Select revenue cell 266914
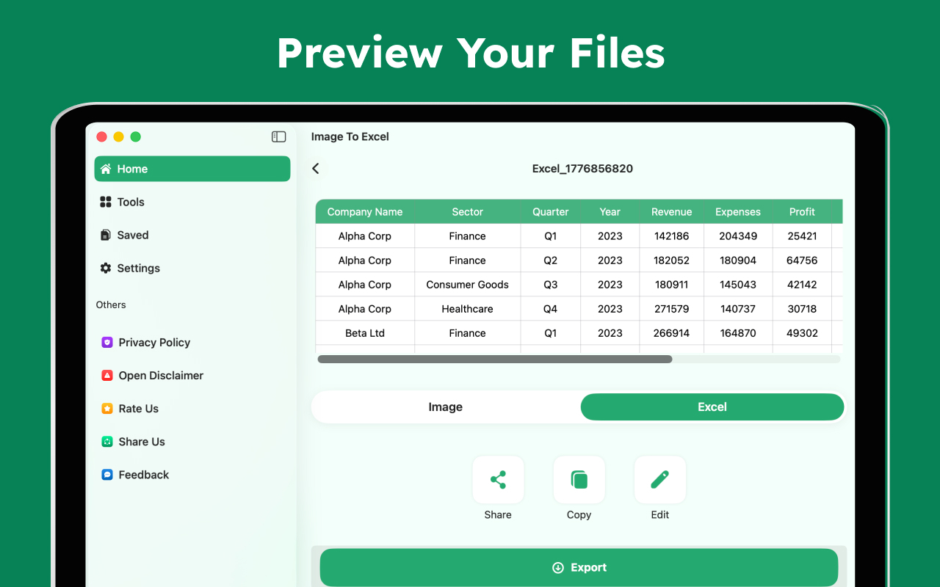 click(672, 333)
